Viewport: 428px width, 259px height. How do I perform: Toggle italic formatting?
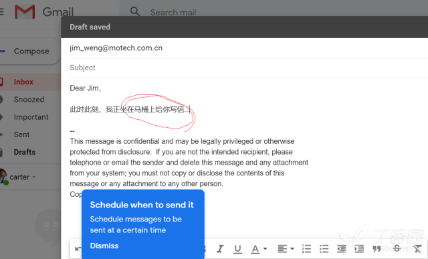pos(220,248)
